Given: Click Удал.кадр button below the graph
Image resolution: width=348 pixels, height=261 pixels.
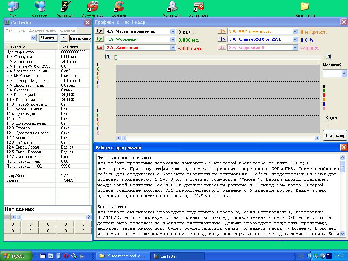Looking at the screenshot, I should coord(334,135).
